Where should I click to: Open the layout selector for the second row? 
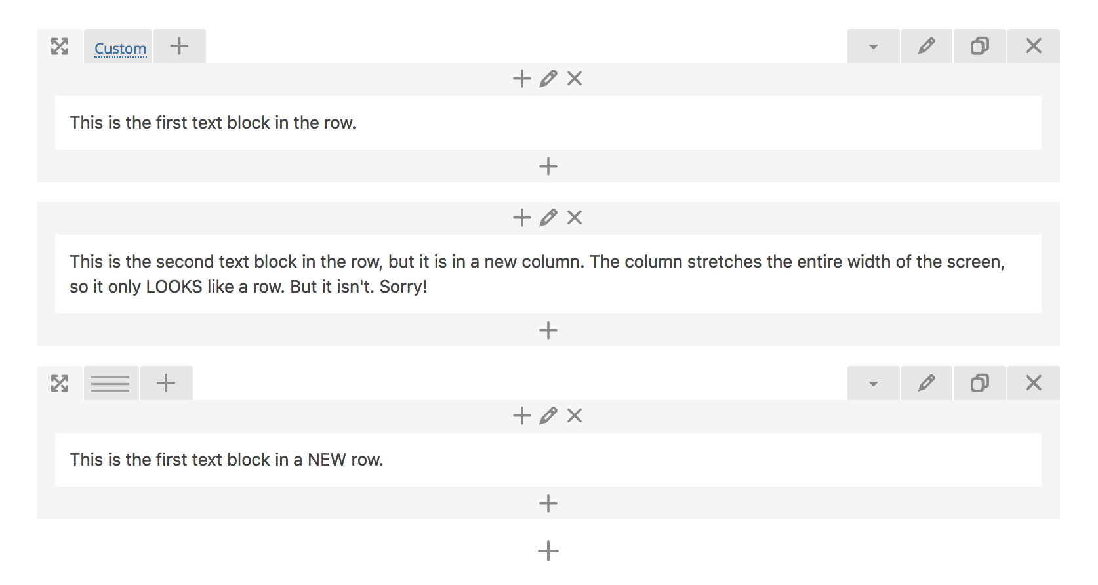click(x=110, y=384)
